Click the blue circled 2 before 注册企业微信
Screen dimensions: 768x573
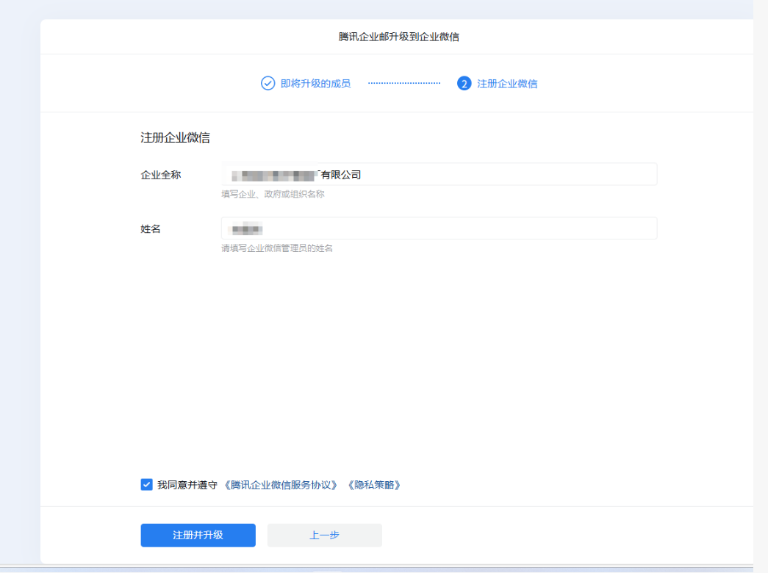tap(464, 83)
